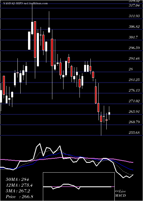Click the 306.82 price axis label

[x=134, y=27]
